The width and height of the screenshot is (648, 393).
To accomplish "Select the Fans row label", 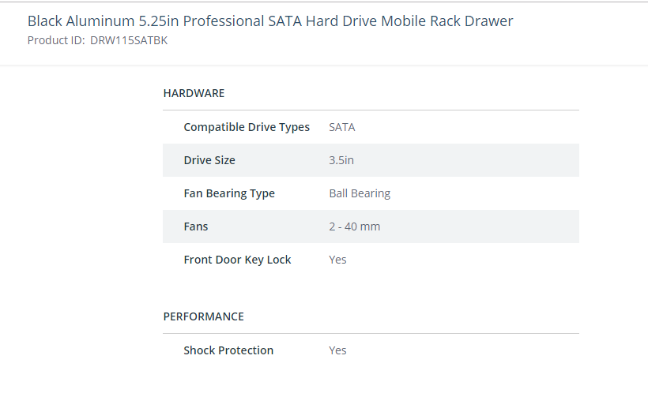I will pyautogui.click(x=196, y=226).
